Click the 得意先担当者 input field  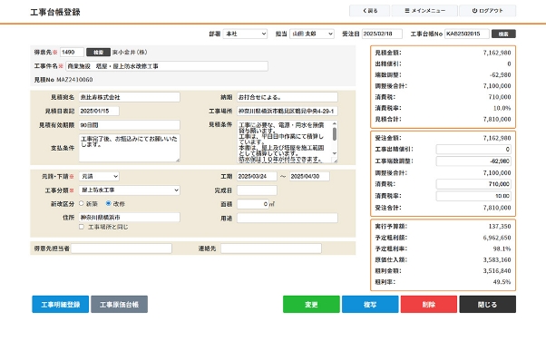pyautogui.click(x=122, y=248)
